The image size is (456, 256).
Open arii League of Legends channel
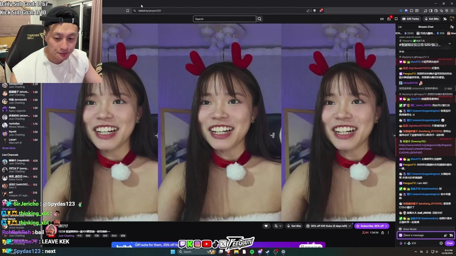coord(20,194)
